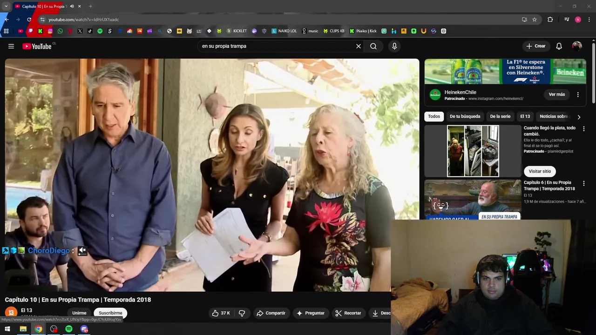Open the Chrome apps grid shortcut
The image size is (596, 335).
tap(6, 31)
